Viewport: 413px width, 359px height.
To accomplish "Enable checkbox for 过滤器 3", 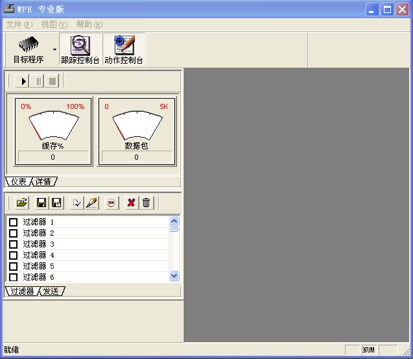I will (x=13, y=244).
